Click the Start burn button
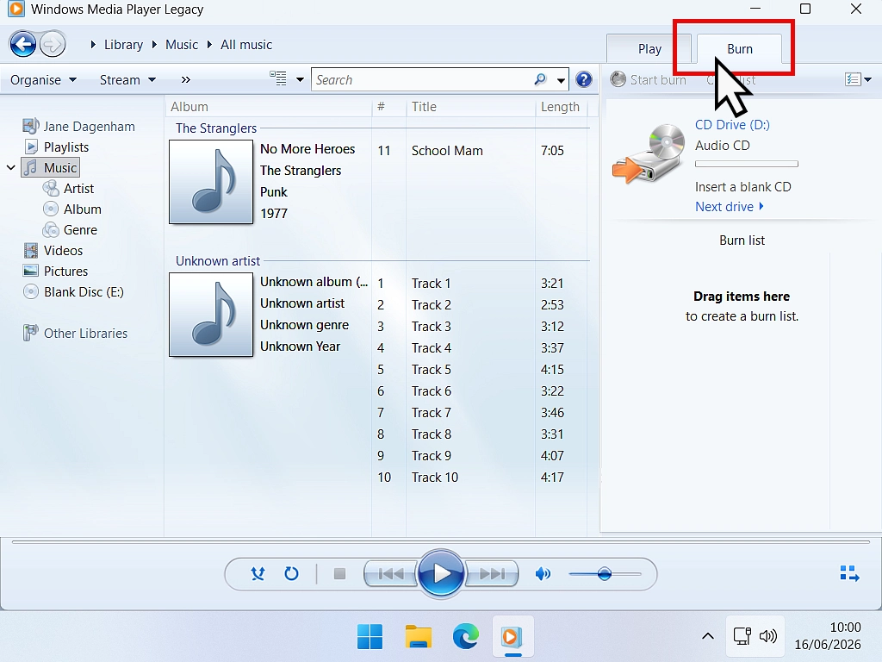 (x=649, y=79)
